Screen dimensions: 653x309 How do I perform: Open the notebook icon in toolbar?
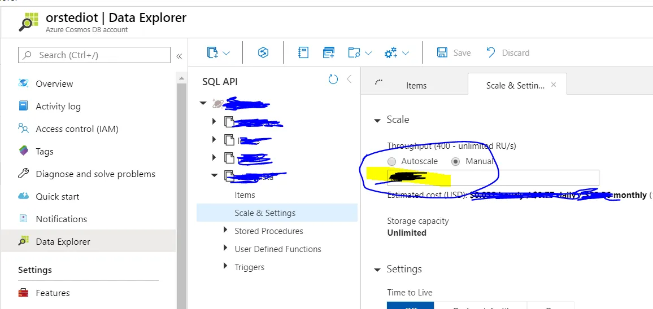pyautogui.click(x=303, y=53)
